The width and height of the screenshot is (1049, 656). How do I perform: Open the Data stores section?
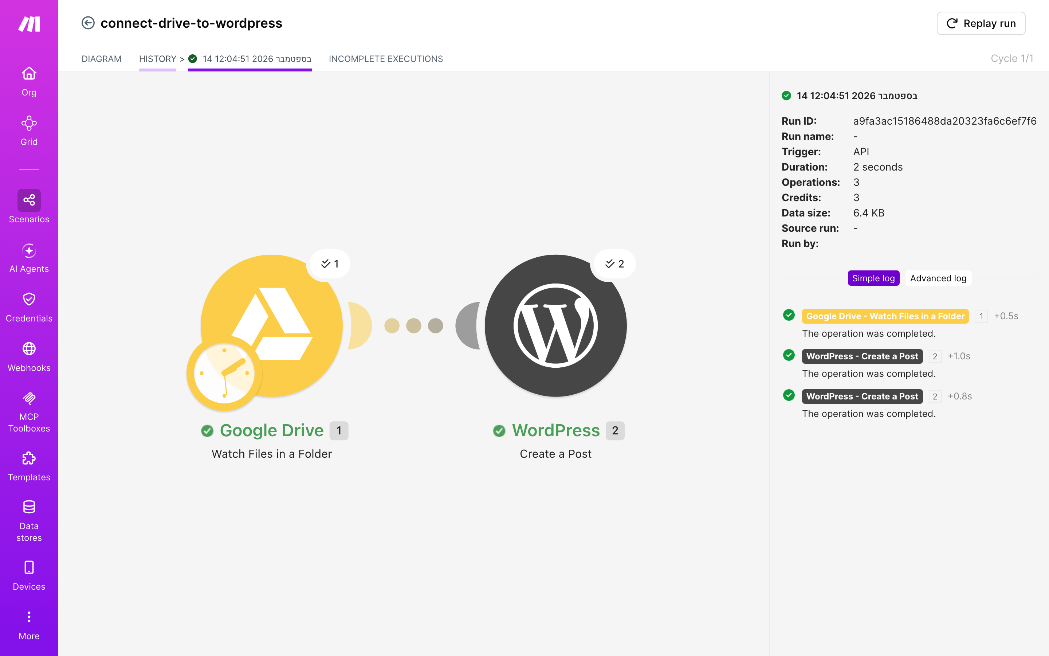coord(29,521)
